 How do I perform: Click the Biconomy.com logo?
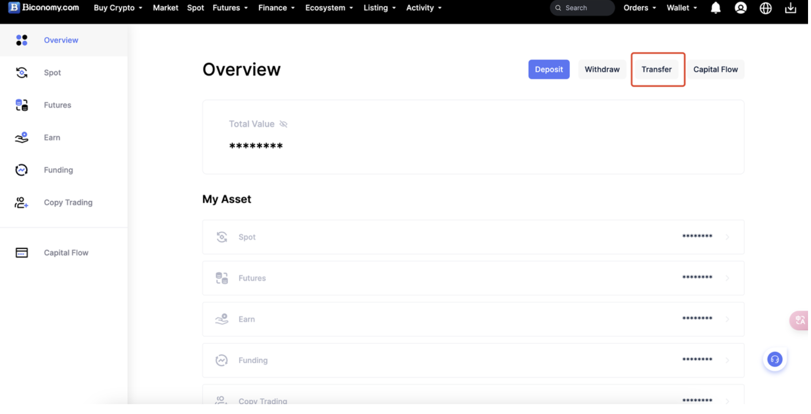click(44, 8)
